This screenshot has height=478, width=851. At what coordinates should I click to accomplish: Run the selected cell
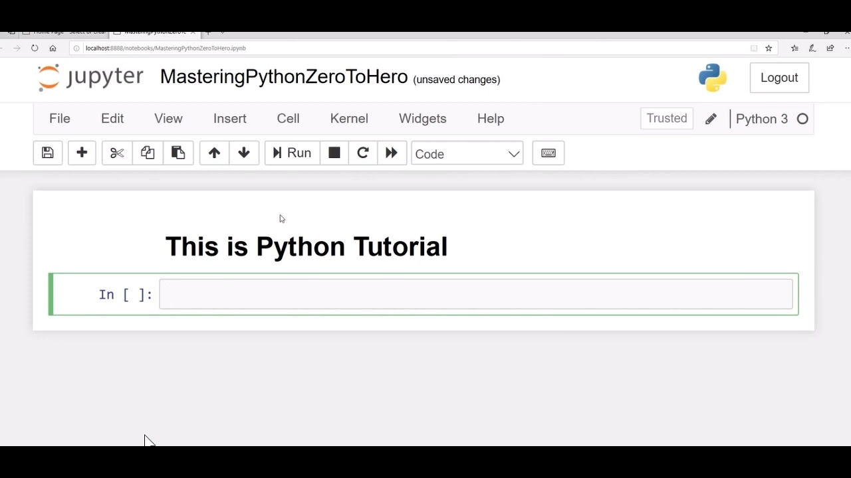pos(292,153)
